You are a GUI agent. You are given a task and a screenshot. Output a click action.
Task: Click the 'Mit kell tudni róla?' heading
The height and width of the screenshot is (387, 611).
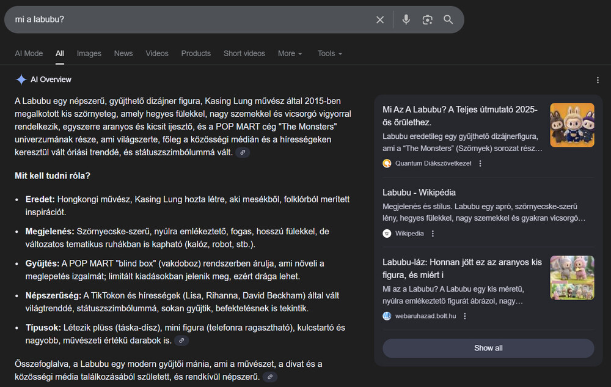click(53, 175)
